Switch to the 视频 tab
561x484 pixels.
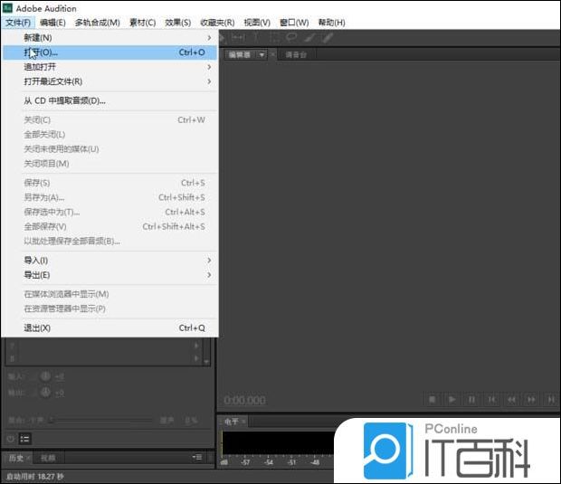click(x=48, y=458)
